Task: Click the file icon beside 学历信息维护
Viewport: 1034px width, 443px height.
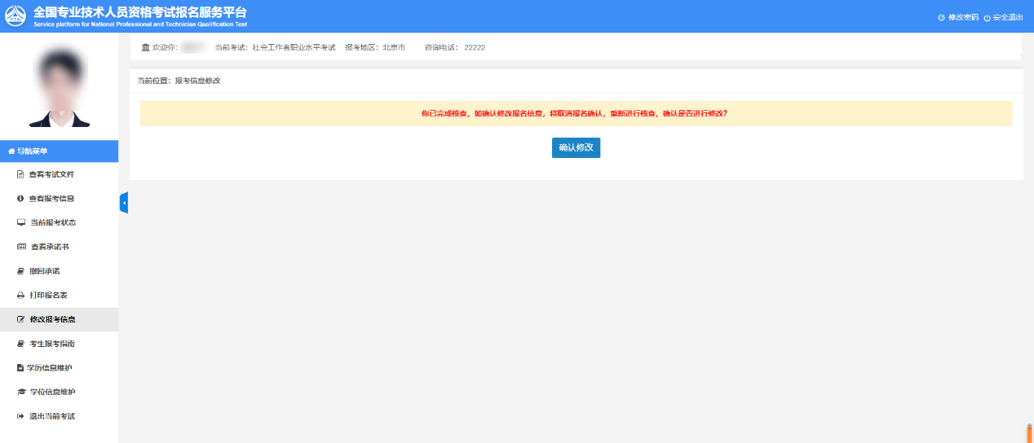Action: (x=20, y=368)
